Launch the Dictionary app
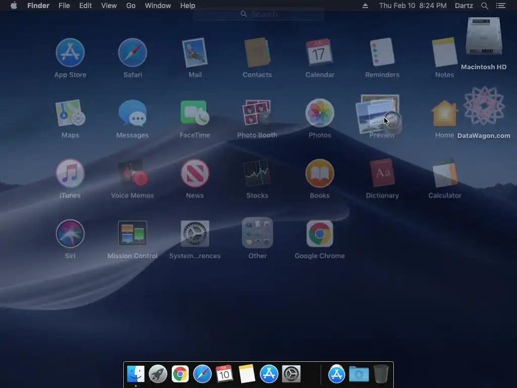Screen dimensions: 517x388 pyautogui.click(x=382, y=174)
